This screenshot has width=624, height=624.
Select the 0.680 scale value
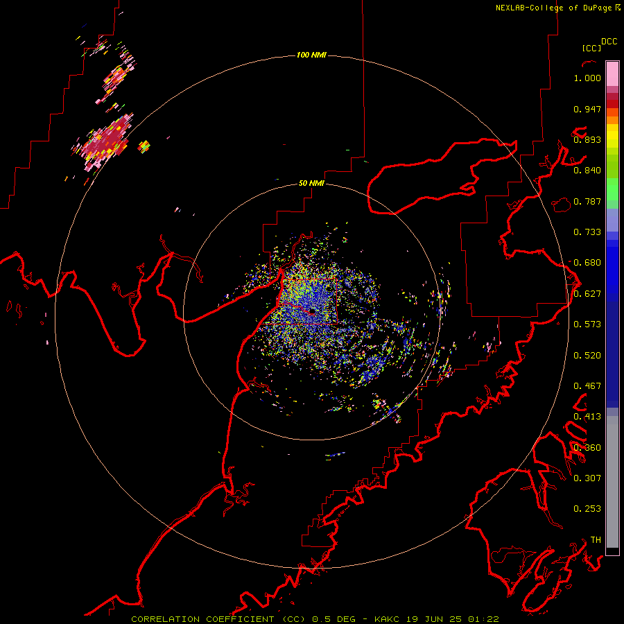[587, 263]
